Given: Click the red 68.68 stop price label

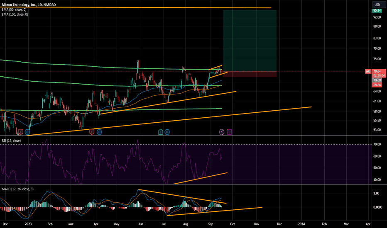Looking at the screenshot, I should click(377, 85).
